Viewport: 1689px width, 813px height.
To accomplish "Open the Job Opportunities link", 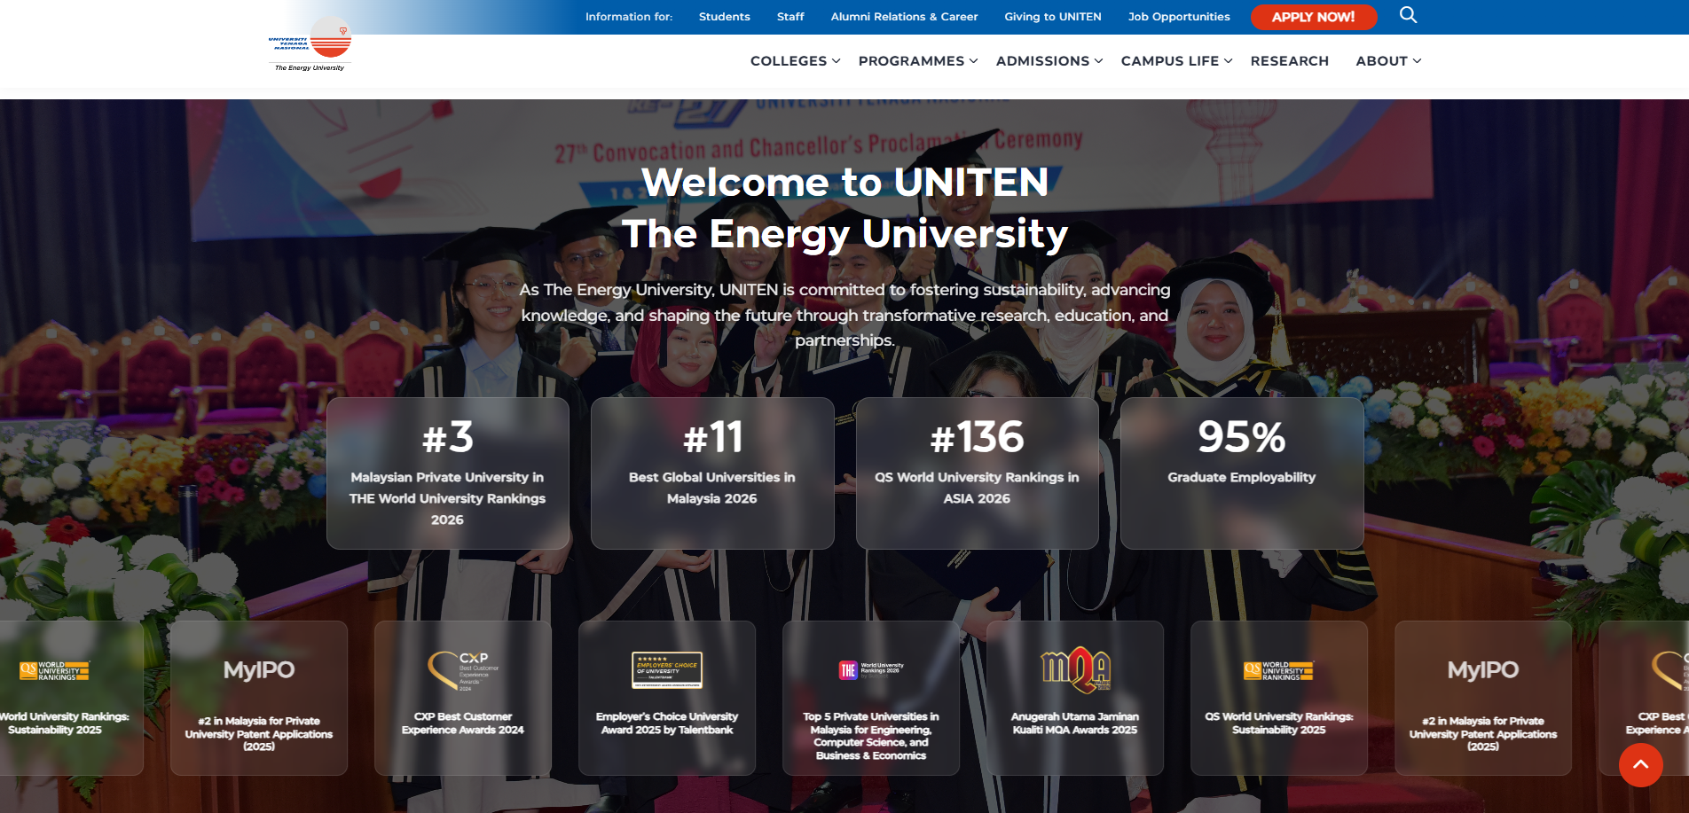I will pyautogui.click(x=1178, y=16).
